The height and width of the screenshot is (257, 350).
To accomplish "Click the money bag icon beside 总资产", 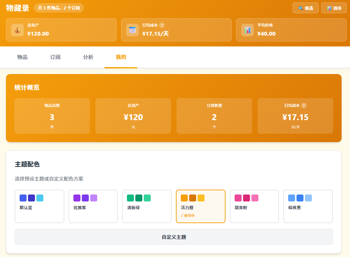I will click(17, 30).
